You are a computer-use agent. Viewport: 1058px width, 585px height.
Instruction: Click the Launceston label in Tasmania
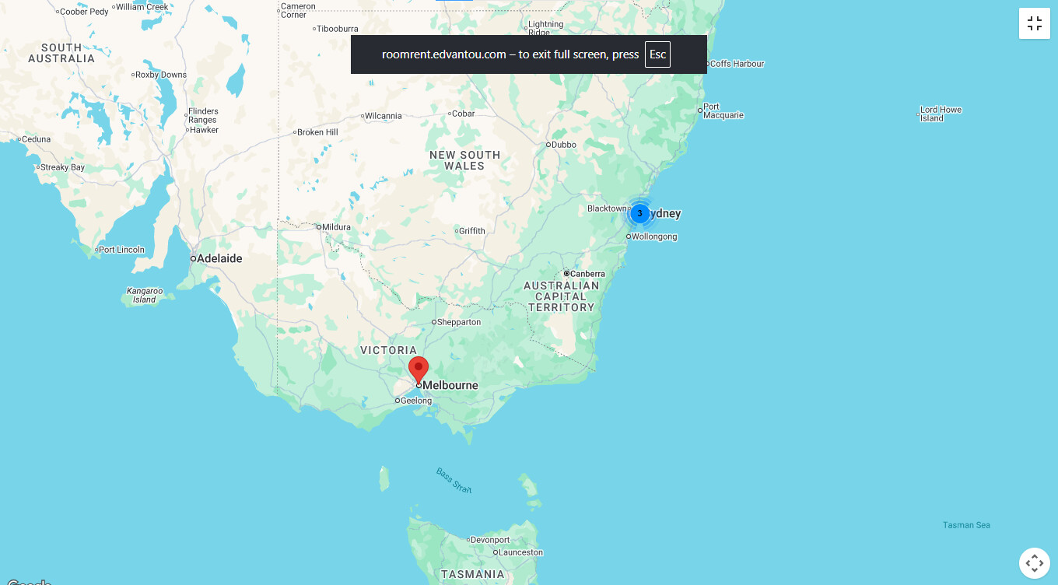(x=520, y=552)
